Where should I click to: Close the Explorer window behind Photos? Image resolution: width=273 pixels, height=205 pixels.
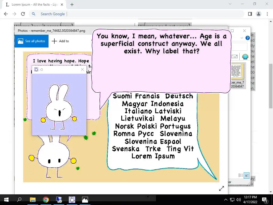click(x=244, y=31)
